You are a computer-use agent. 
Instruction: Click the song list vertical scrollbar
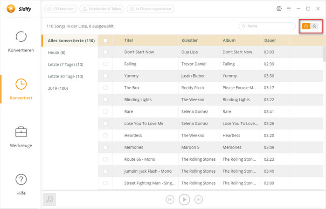324,54
